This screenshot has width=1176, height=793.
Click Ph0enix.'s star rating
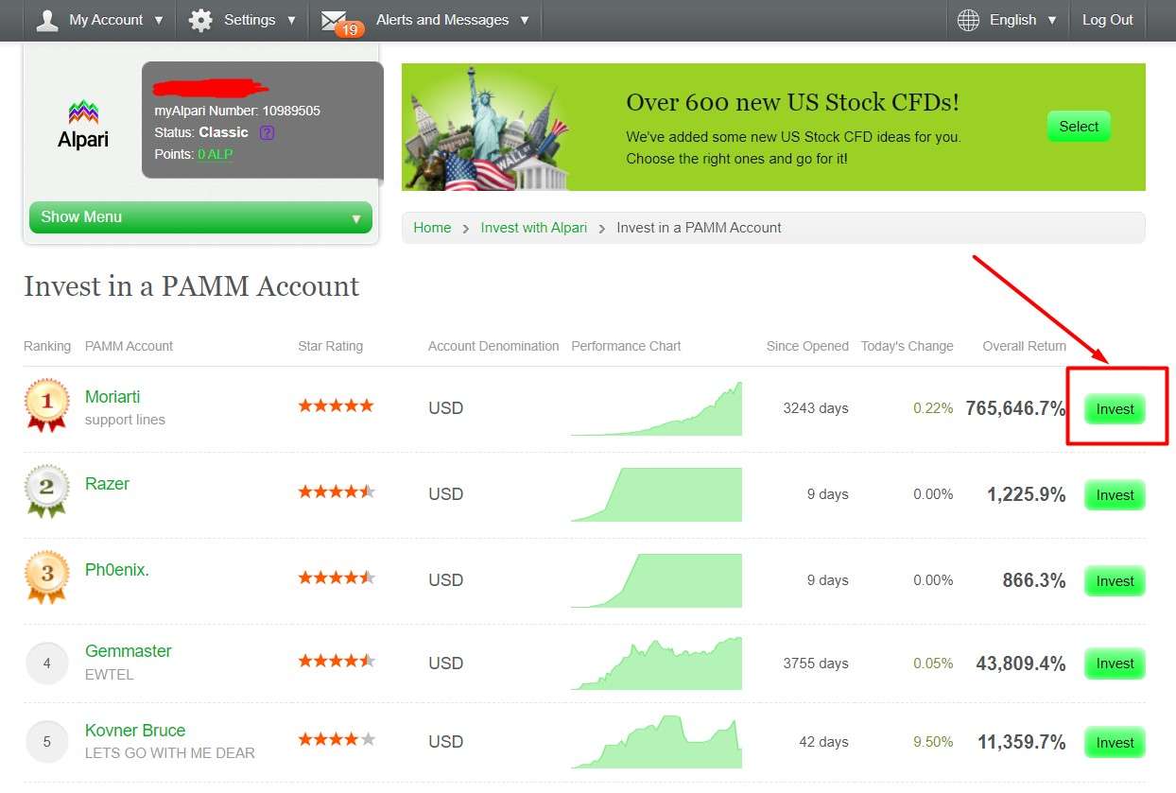[337, 578]
